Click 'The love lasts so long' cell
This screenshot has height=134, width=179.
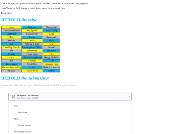11,67
